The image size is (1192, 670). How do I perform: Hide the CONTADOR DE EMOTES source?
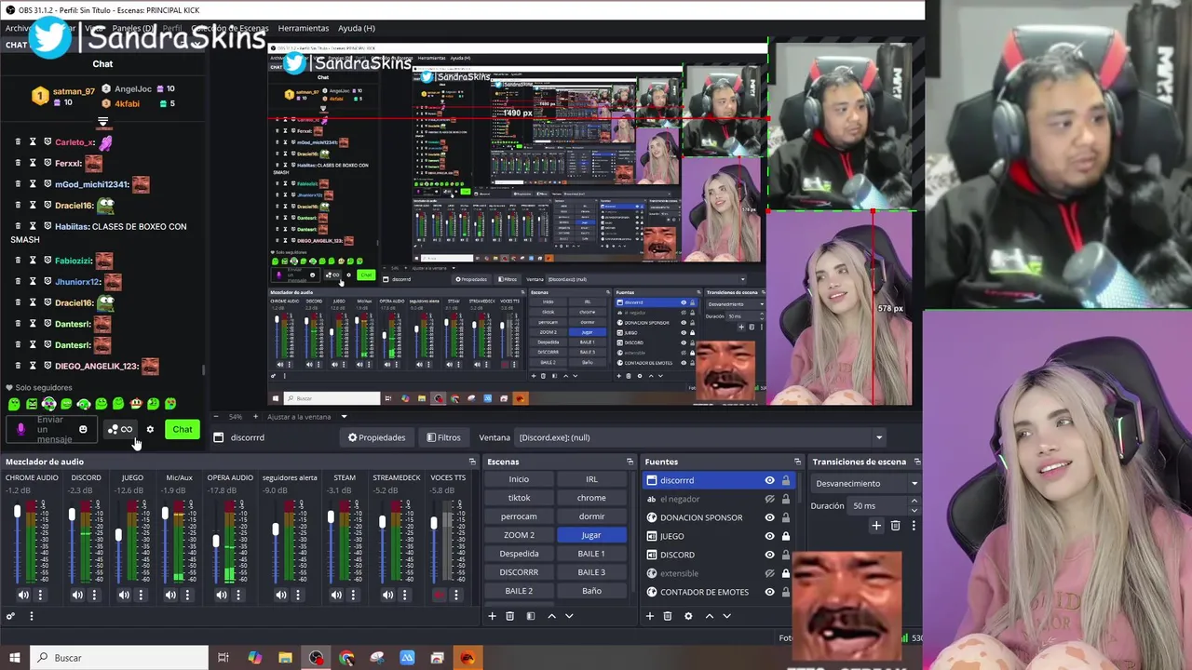pyautogui.click(x=769, y=592)
